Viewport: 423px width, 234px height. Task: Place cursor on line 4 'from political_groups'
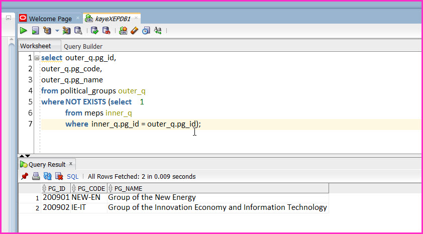pyautogui.click(x=78, y=91)
